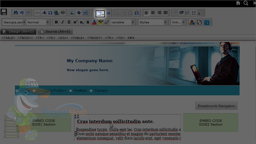Click the Outdent icon
Viewport: 256px width, 144px height.
pos(175,13)
